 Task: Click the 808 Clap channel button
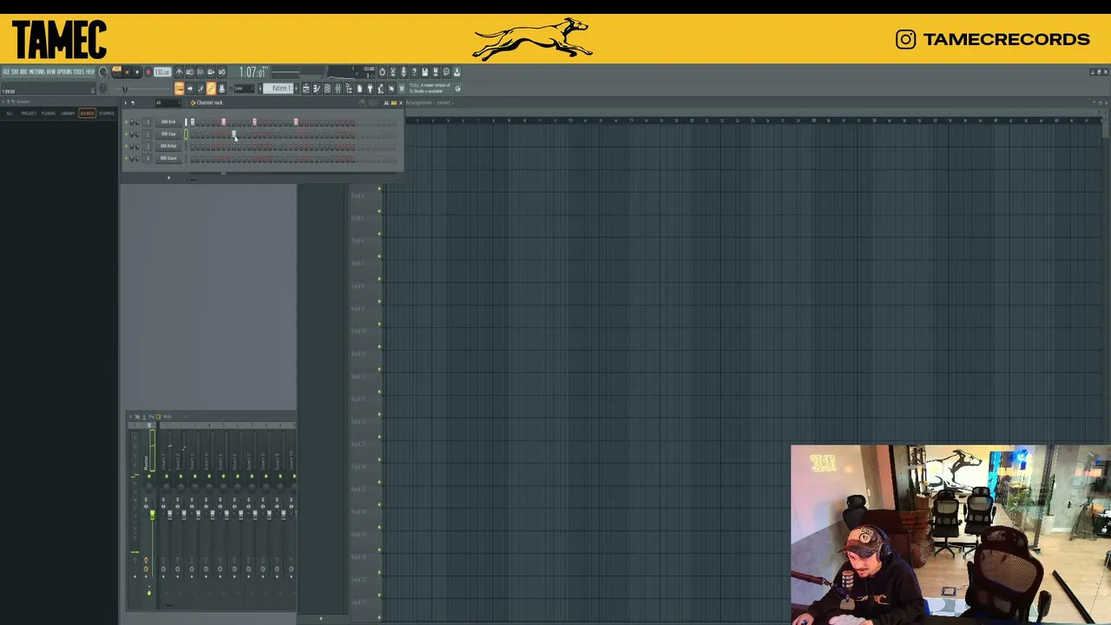pos(168,134)
